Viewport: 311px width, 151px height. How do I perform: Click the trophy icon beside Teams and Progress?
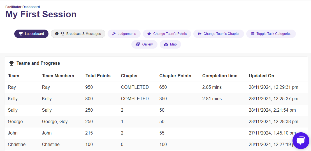[x=11, y=63]
